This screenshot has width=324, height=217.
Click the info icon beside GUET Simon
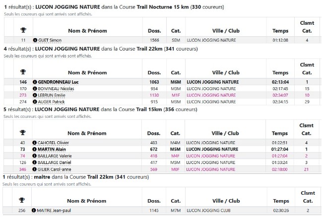(x=35, y=40)
